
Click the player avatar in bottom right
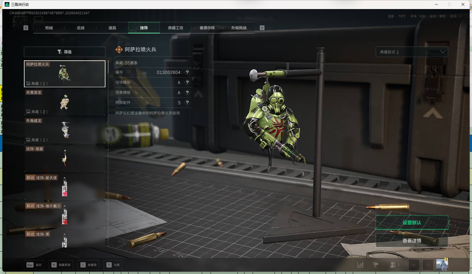pos(442,265)
